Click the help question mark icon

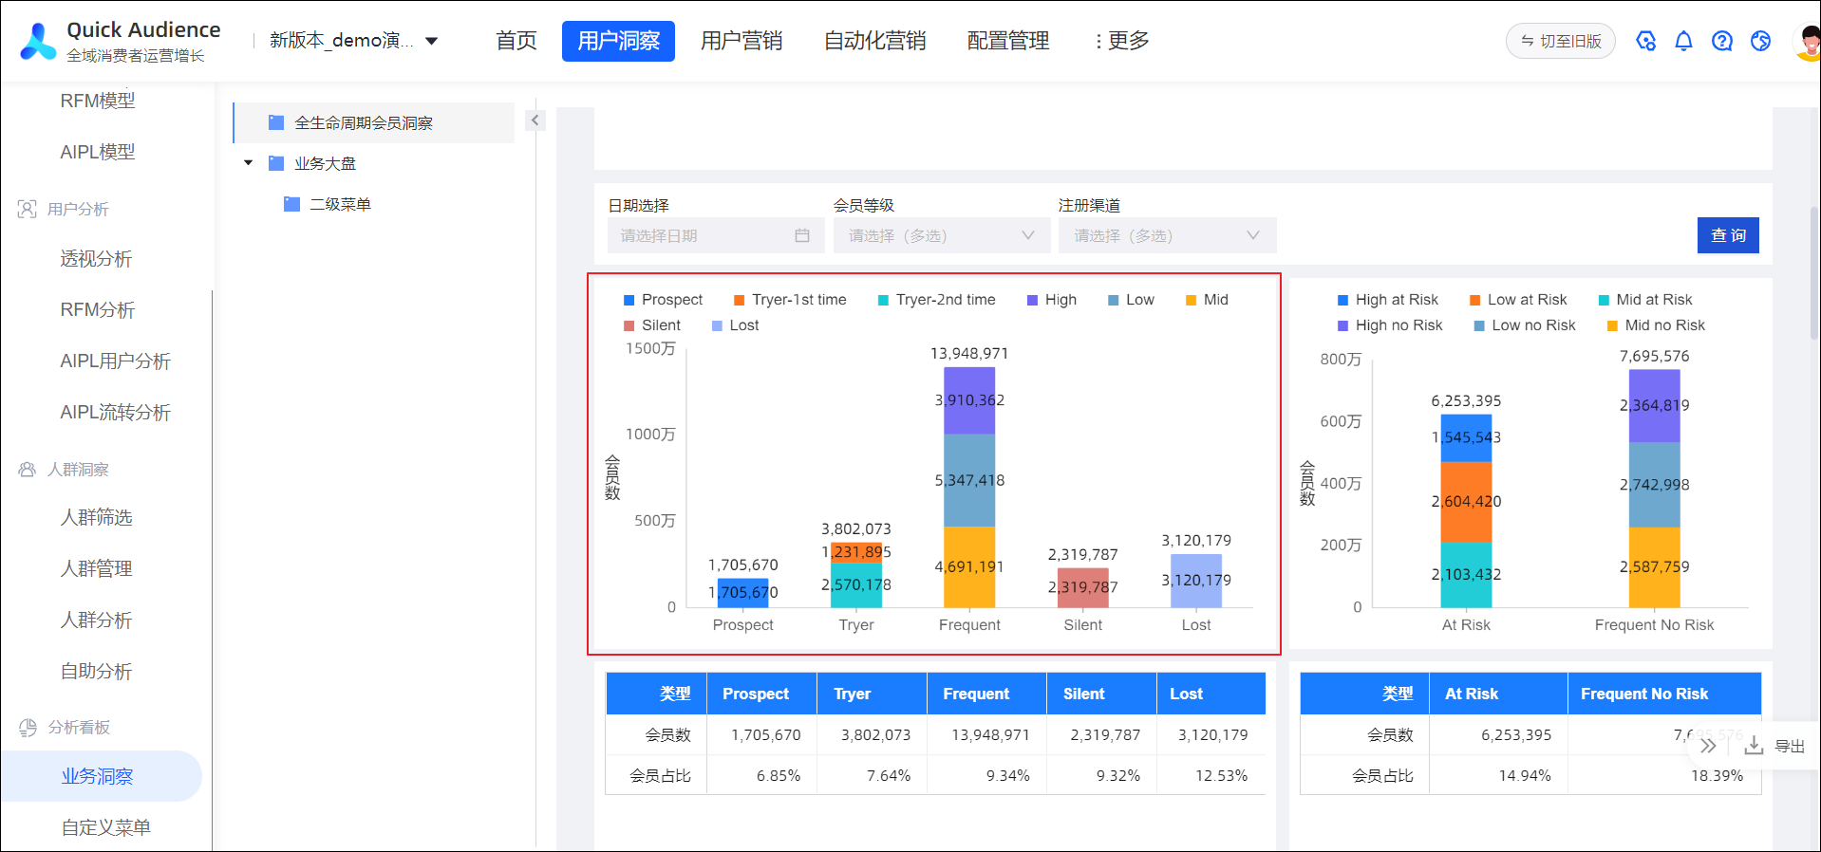[x=1721, y=41]
